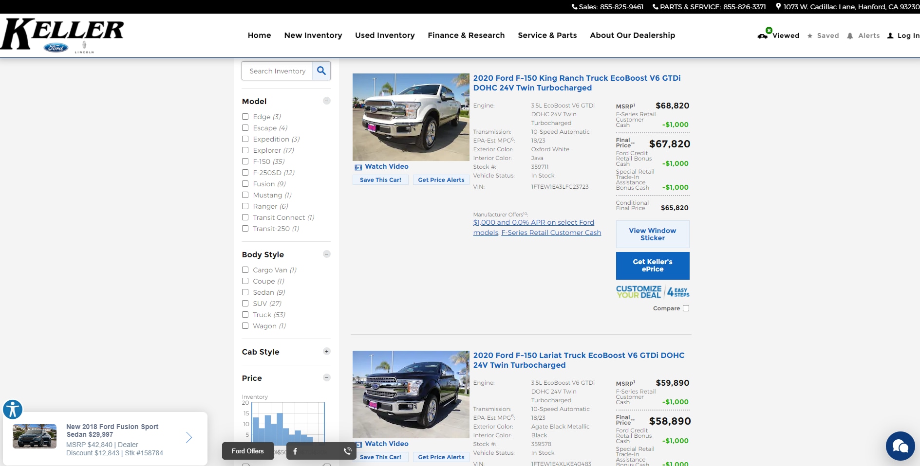This screenshot has height=466, width=920.
Task: Click the Log In person icon
Action: [890, 36]
